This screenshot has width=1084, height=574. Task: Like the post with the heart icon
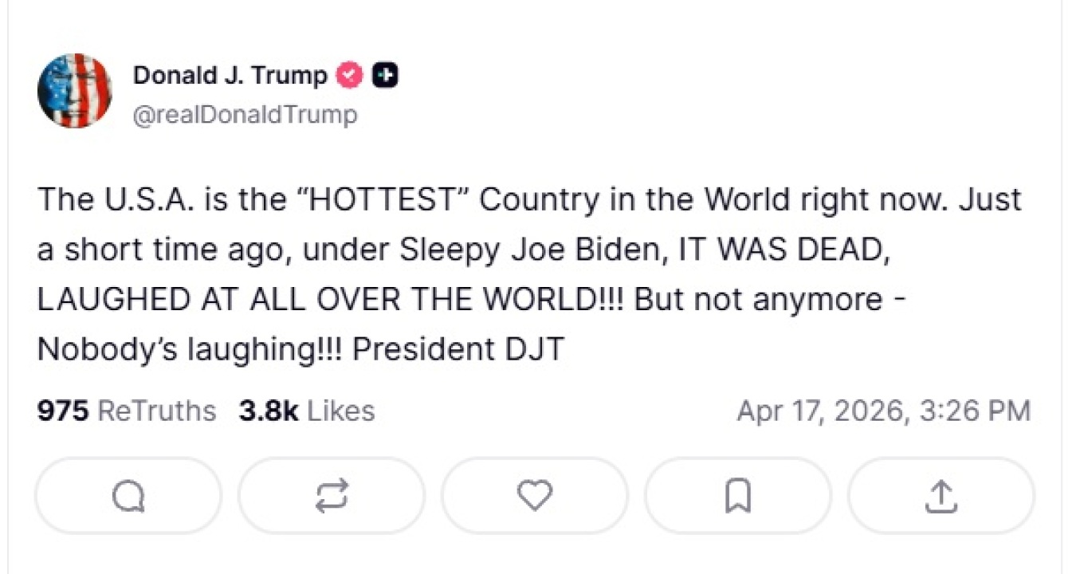[x=534, y=496]
